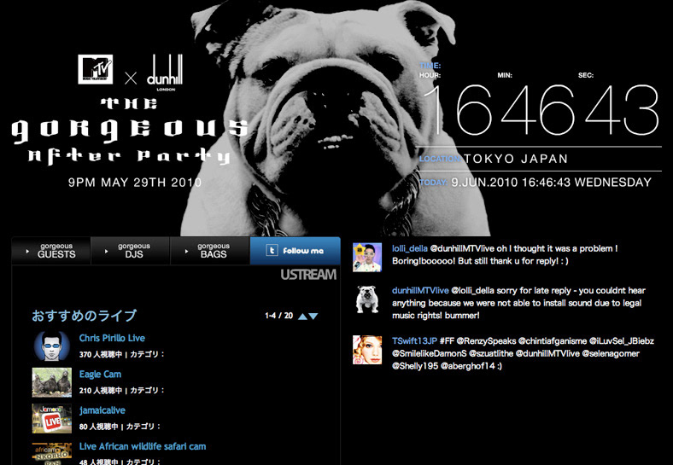Click @selenagomer mention in TSwift13JP tweet
The height and width of the screenshot is (465, 673).
coord(611,353)
